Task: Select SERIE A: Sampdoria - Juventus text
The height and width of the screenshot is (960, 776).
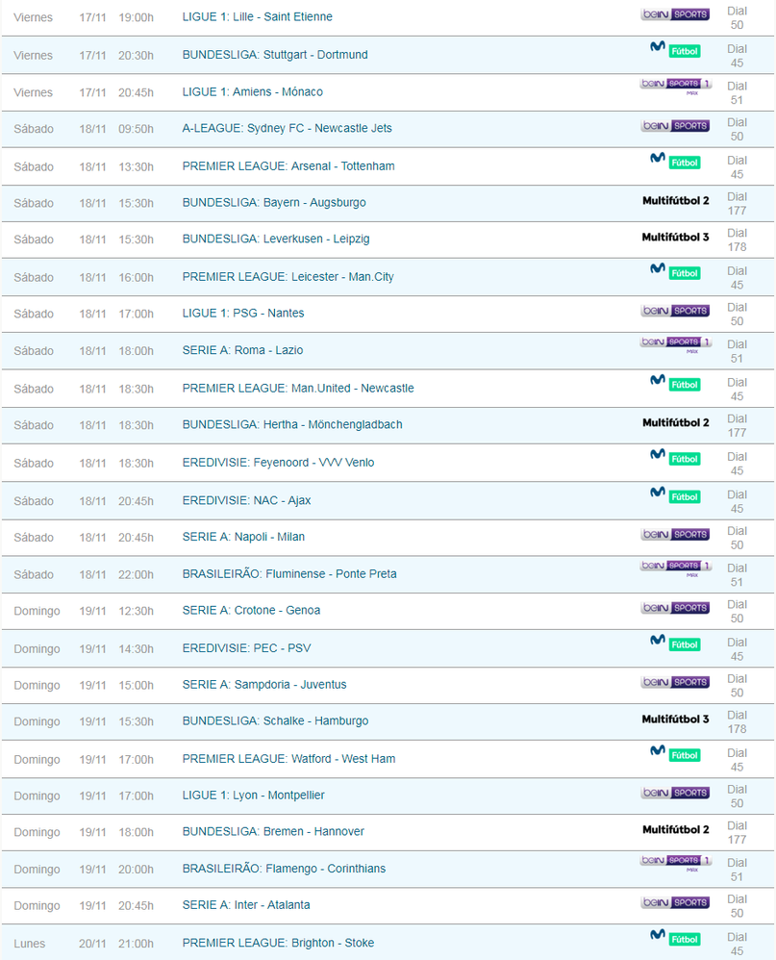Action: point(264,685)
